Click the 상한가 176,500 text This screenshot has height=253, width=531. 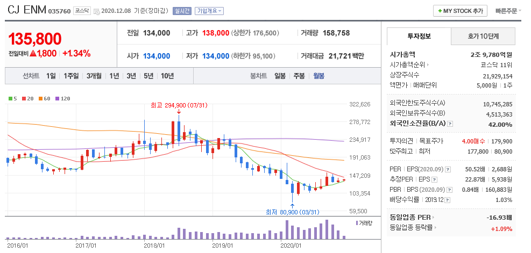(x=255, y=33)
